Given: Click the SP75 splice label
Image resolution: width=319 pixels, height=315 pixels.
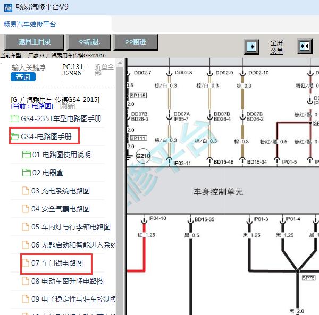Looking at the screenshot, I should coord(308,278).
